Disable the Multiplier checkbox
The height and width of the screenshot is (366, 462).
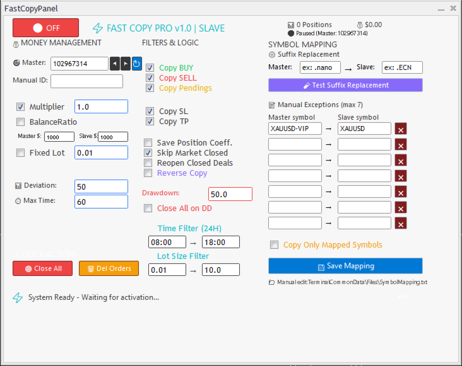[20, 106]
